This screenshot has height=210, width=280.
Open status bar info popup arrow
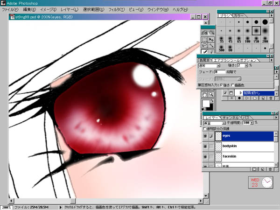[61, 207]
